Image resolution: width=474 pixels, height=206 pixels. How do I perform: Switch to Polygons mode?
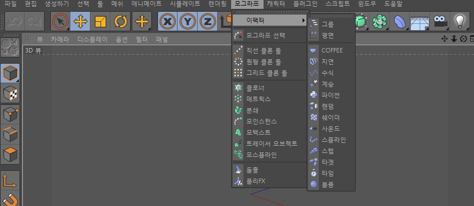pos(10,154)
